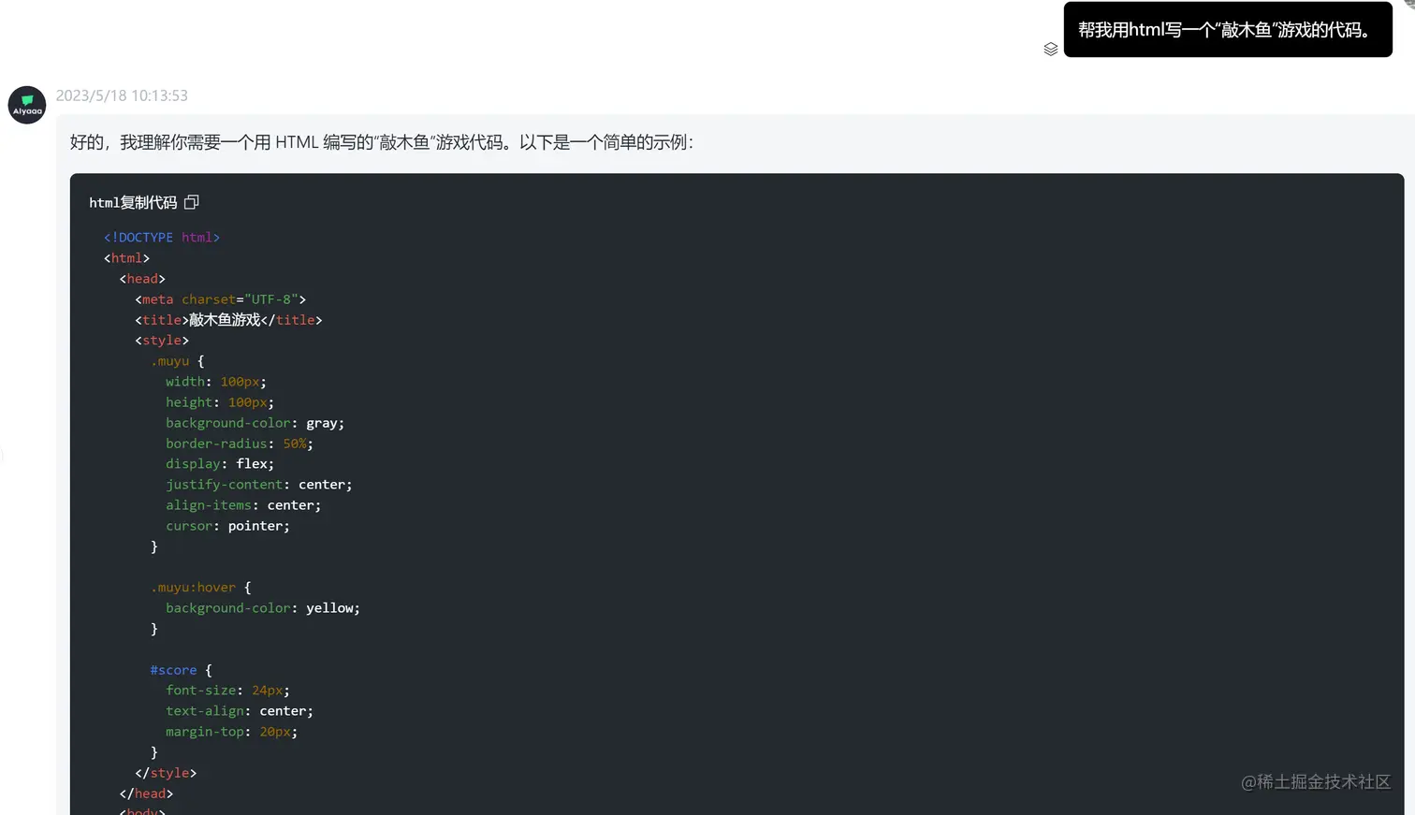Click the '<title>敲木鱼游戏</title>' line
Image resolution: width=1415 pixels, height=815 pixels.
click(228, 320)
